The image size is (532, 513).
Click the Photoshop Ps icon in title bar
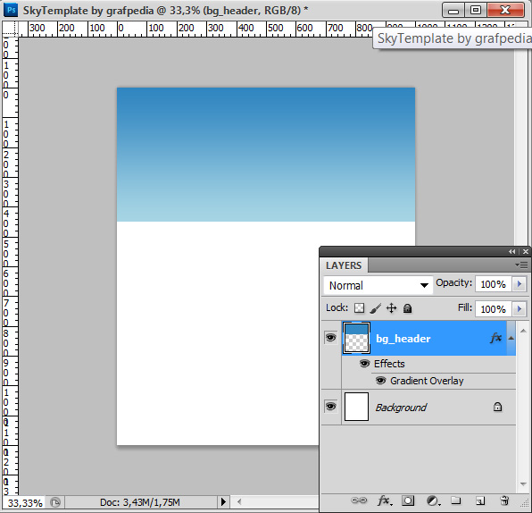11,10
